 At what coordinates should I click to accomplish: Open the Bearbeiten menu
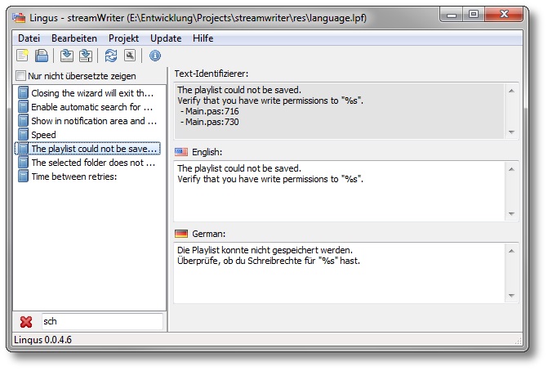(x=74, y=38)
